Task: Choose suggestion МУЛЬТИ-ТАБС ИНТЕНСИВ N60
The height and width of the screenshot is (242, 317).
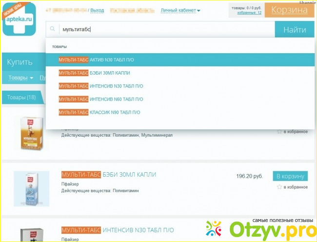Action: click(100, 99)
